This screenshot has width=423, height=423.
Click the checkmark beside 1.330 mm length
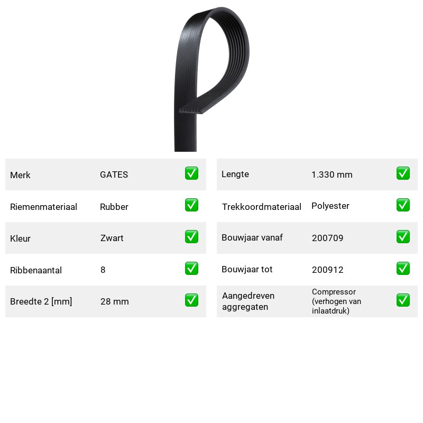point(403,173)
